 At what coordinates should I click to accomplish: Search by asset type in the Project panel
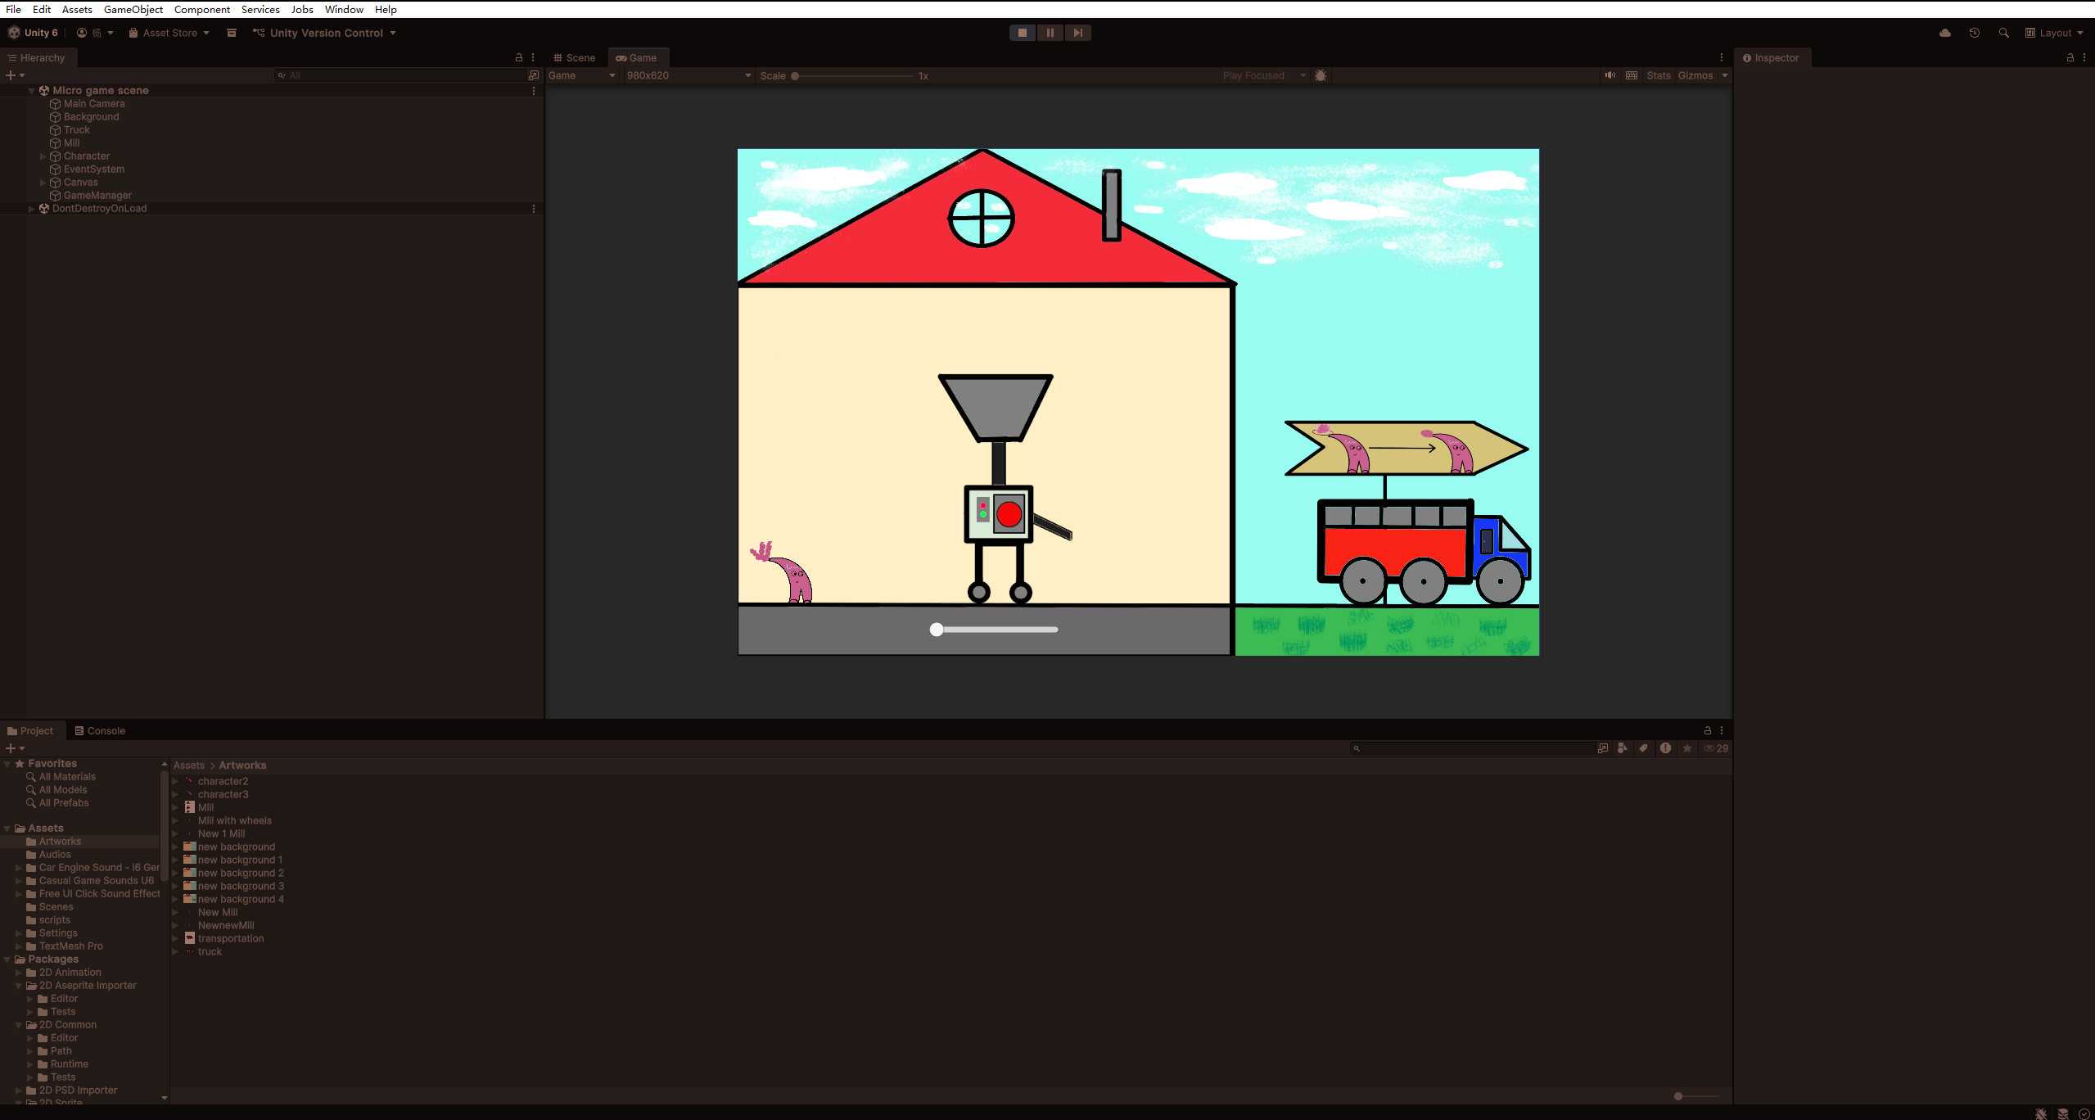pos(1622,748)
